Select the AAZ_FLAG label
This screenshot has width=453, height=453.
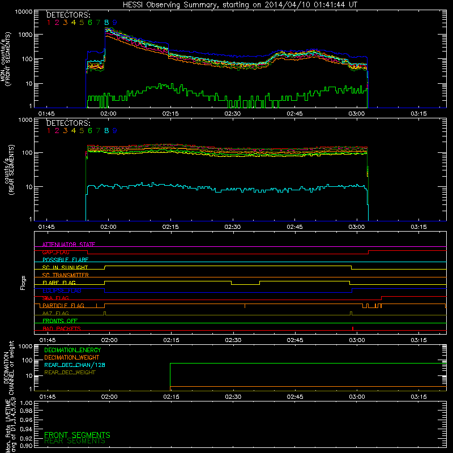point(55,313)
